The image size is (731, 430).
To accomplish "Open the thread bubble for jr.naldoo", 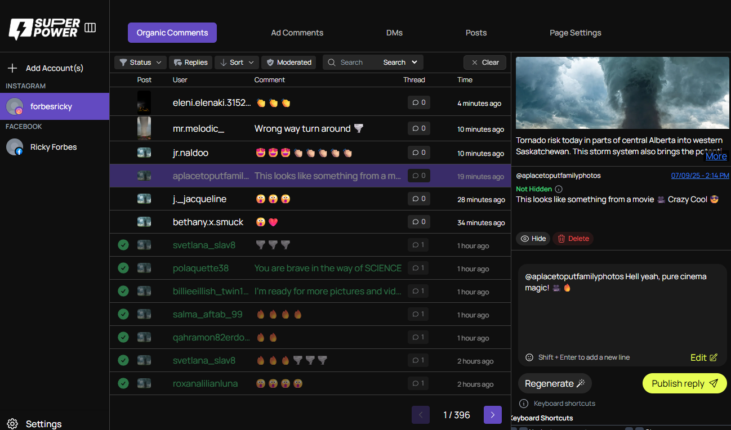I will pyautogui.click(x=419, y=153).
